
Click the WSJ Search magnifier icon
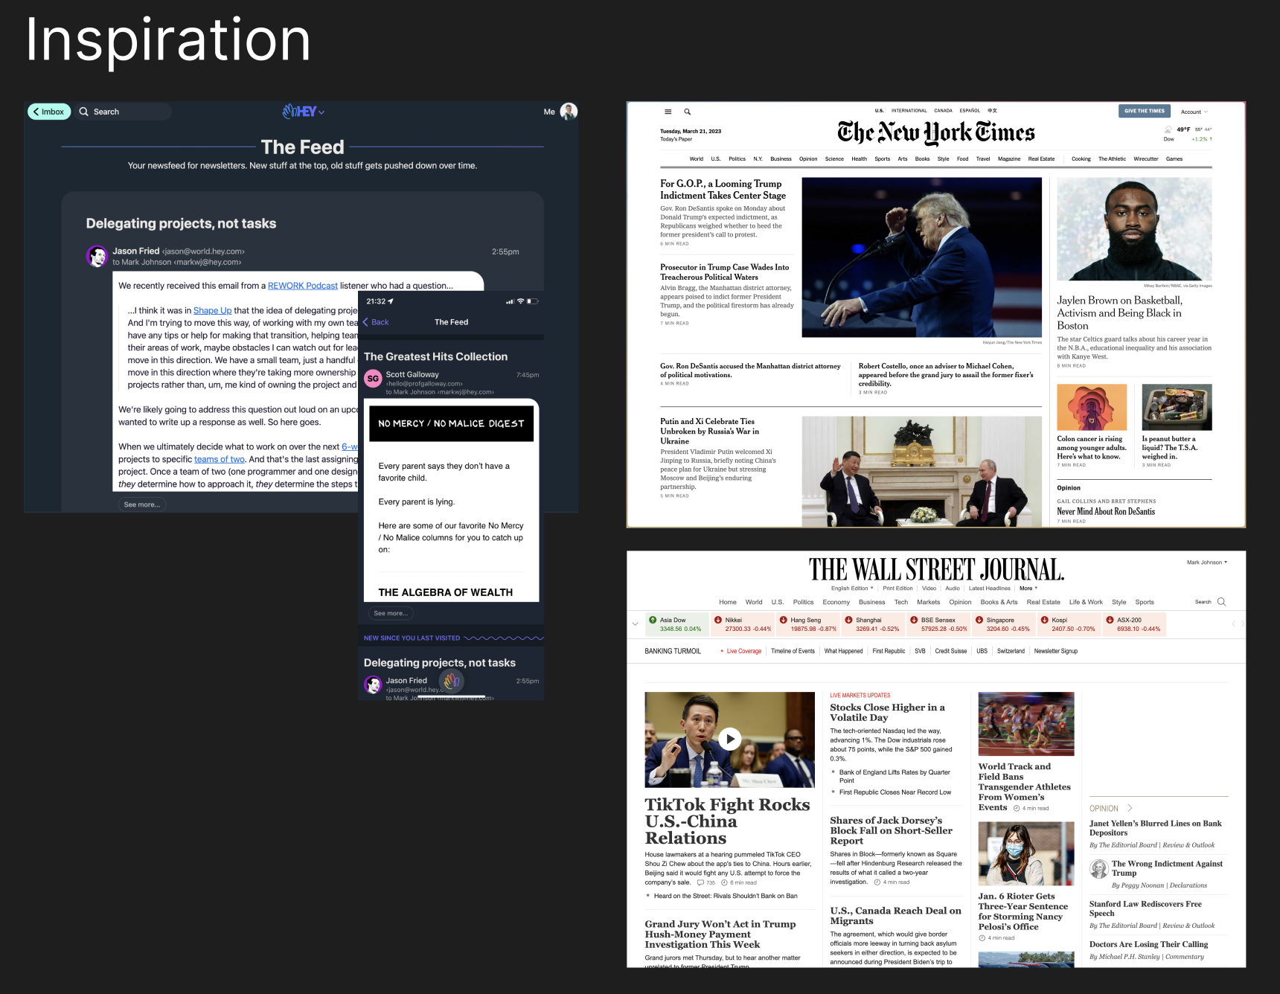click(1221, 602)
